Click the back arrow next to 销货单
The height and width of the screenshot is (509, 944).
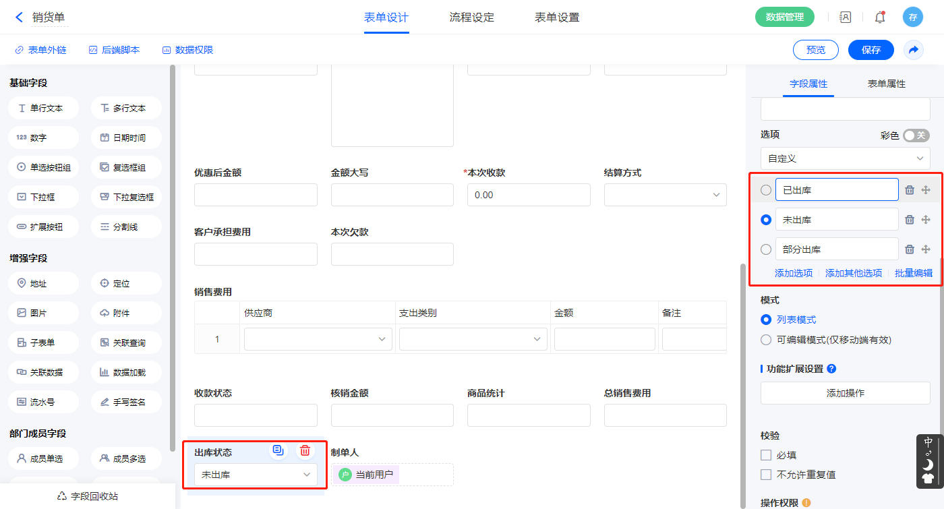(x=19, y=18)
